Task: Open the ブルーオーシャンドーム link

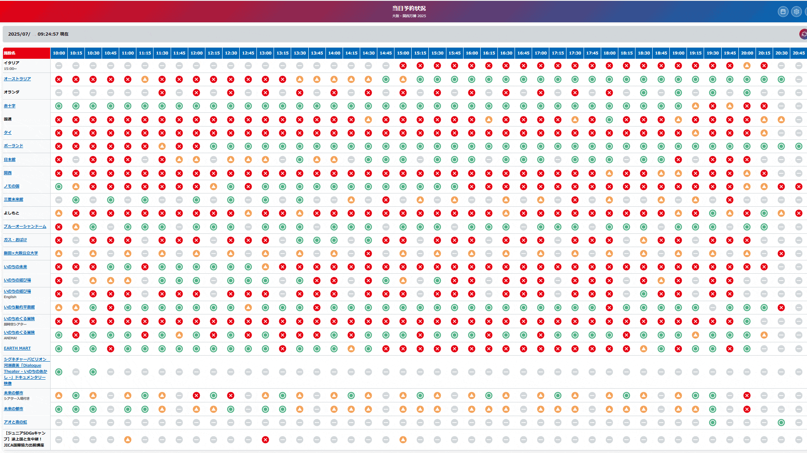Action: coord(25,226)
